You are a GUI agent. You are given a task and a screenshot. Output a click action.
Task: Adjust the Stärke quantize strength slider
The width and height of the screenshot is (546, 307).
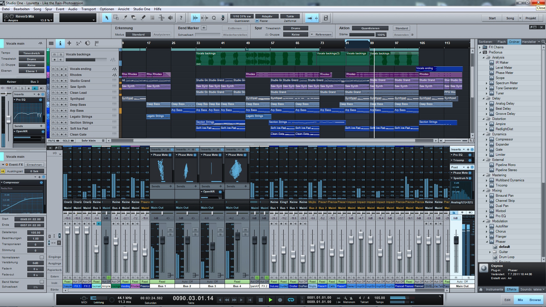pos(362,34)
